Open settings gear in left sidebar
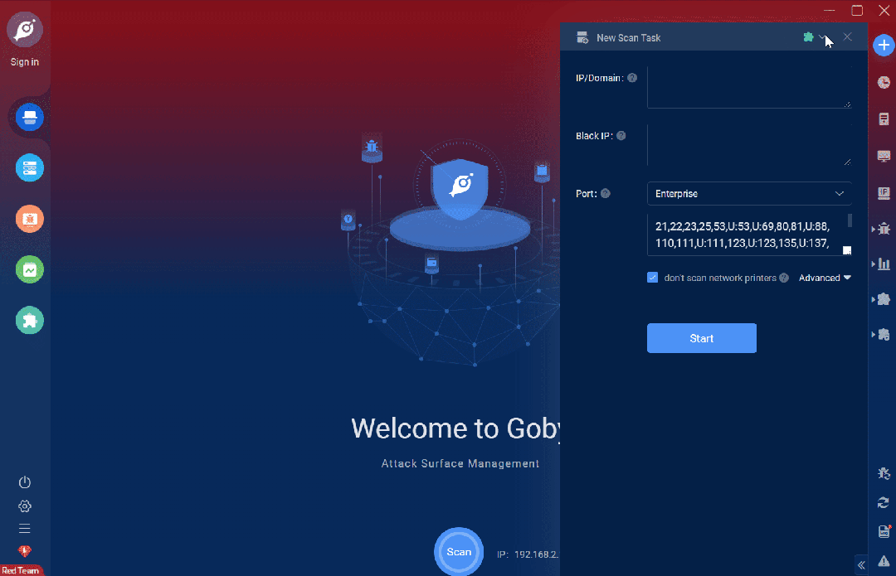Screen dimensions: 896x576 25,506
